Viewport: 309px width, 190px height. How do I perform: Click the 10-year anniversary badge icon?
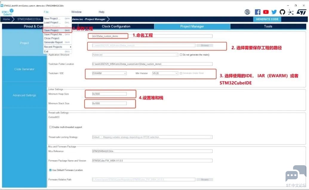point(247,12)
